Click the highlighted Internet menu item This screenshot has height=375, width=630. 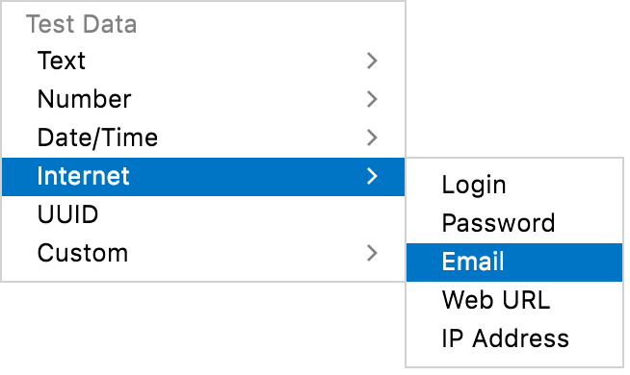pyautogui.click(x=203, y=177)
